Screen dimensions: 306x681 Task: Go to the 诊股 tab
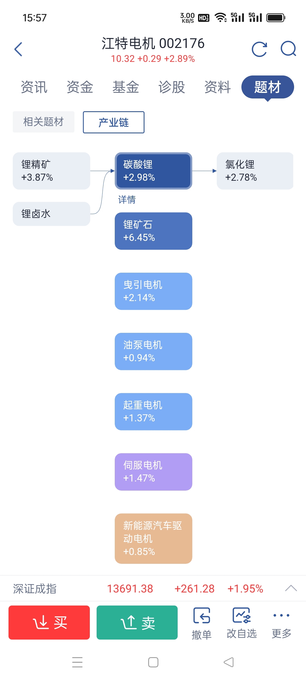[x=172, y=87]
